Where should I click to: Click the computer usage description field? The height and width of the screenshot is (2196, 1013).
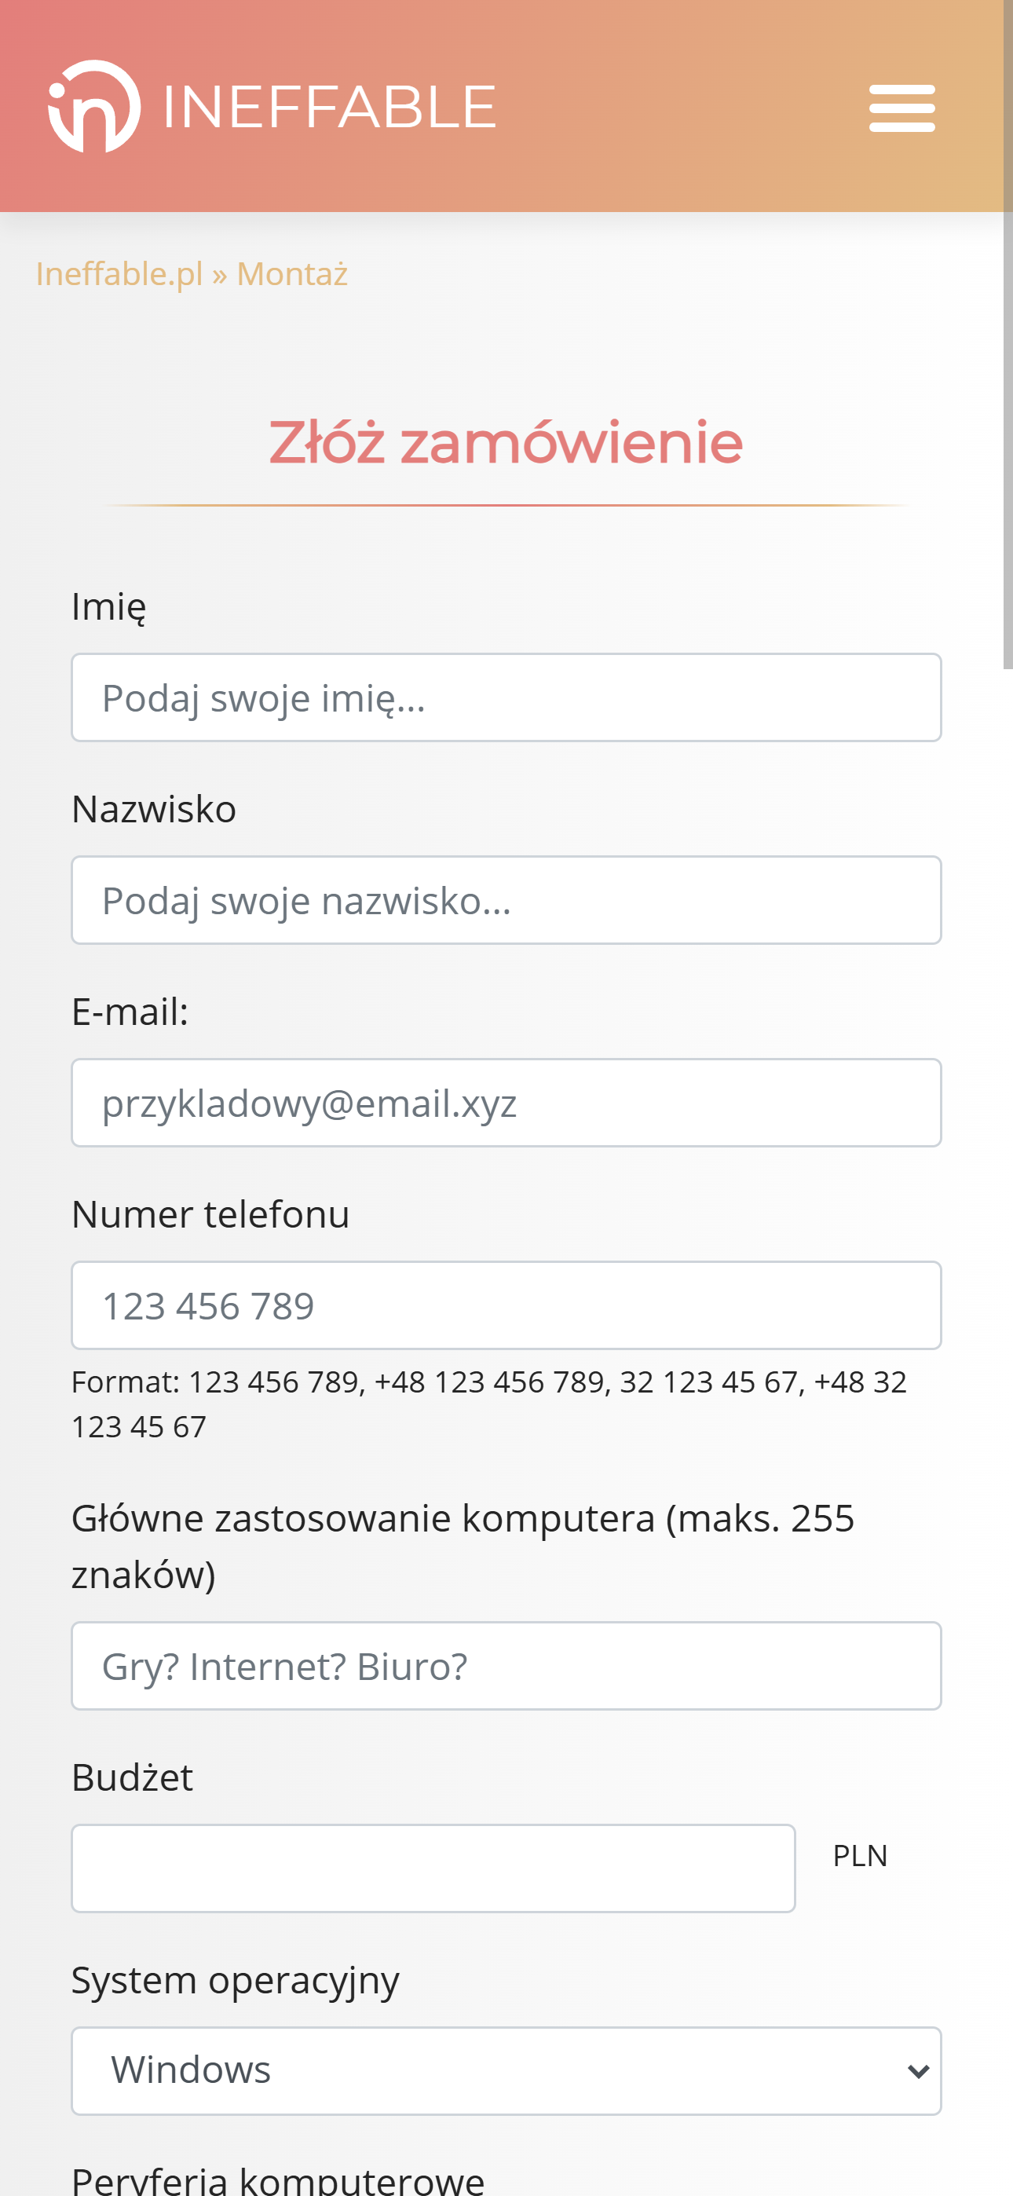(x=506, y=1664)
